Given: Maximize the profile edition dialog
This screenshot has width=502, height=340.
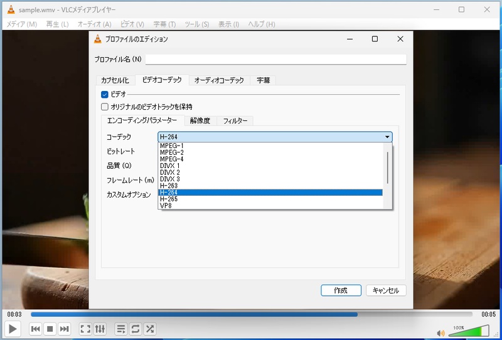Looking at the screenshot, I should point(375,39).
